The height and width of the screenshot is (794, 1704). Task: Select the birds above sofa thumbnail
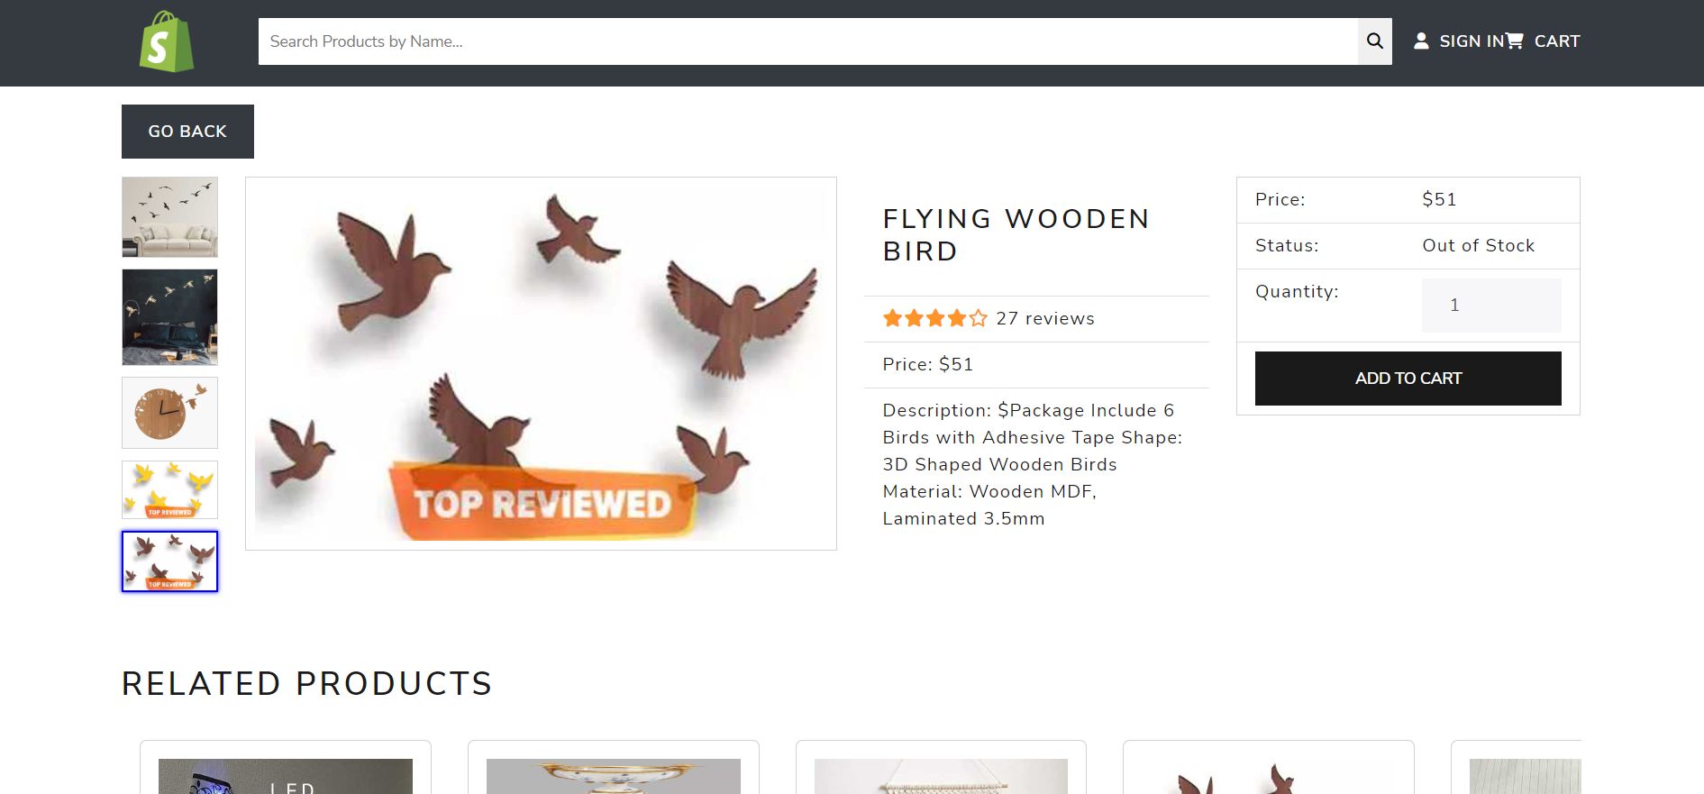170,217
